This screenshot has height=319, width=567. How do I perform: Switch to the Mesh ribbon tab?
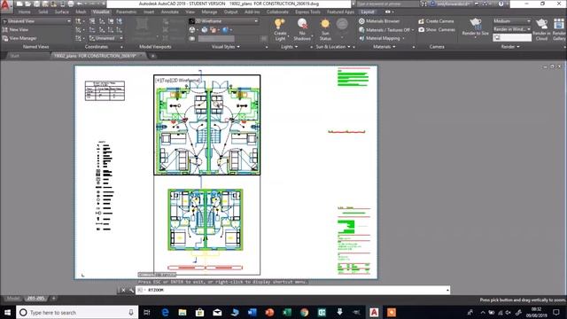[x=81, y=12]
